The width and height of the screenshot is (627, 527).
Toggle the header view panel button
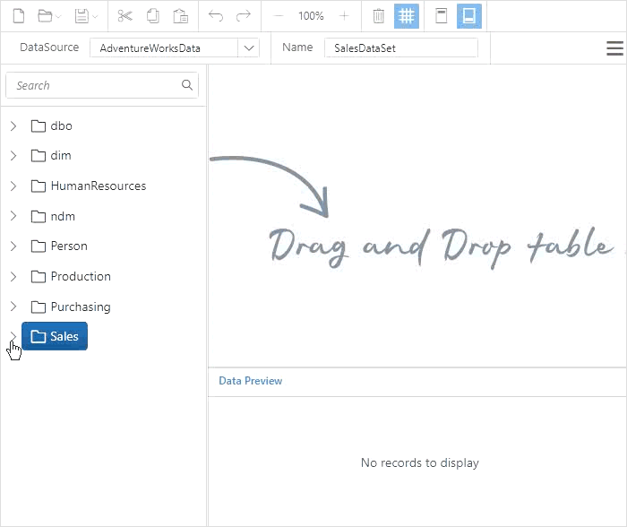(x=441, y=16)
